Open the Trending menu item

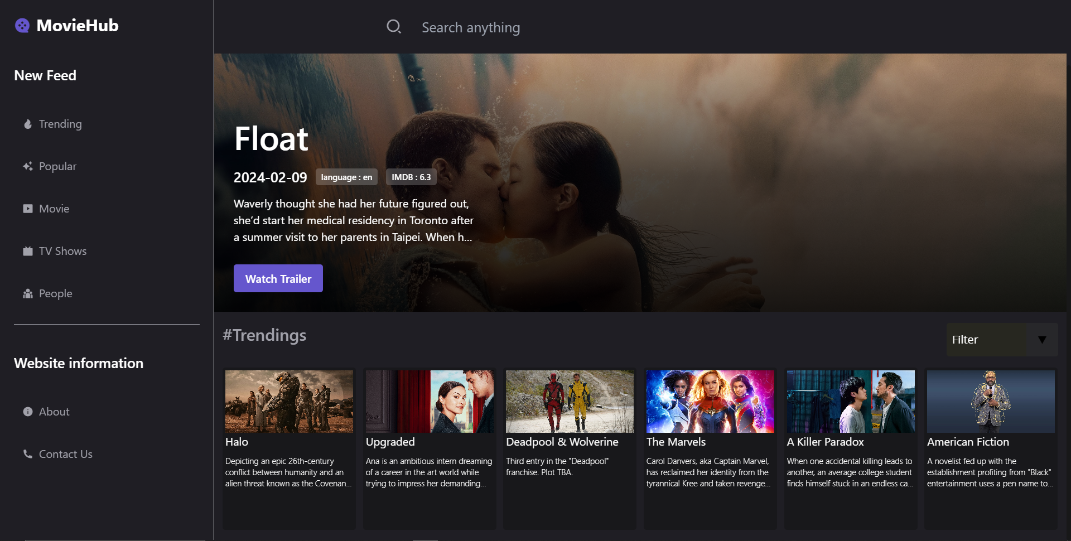click(x=60, y=124)
